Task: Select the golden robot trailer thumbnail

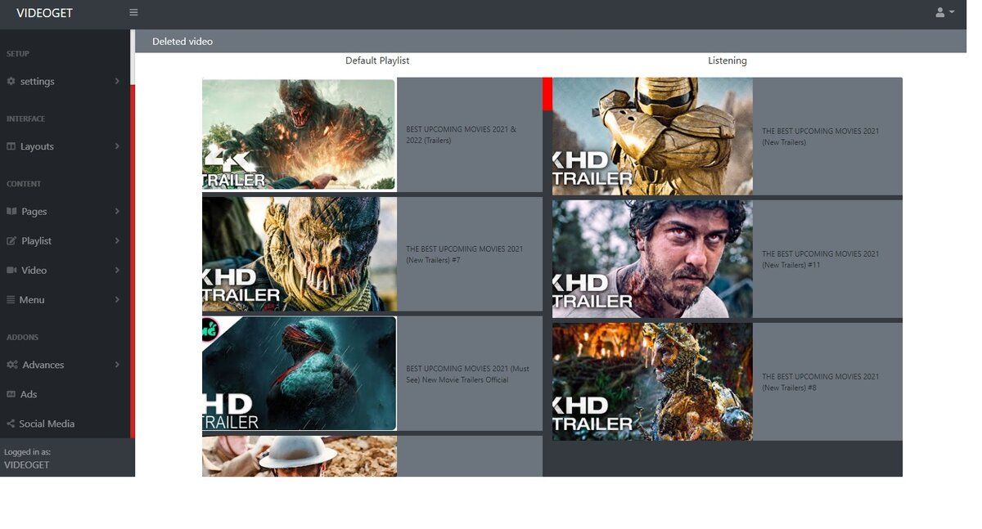Action: click(x=652, y=137)
